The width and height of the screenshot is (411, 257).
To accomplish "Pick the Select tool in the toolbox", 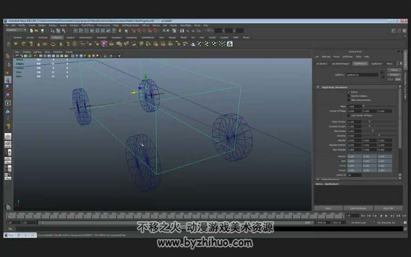I will click(x=8, y=56).
